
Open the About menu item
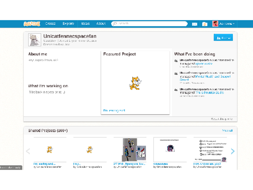coord(101,24)
